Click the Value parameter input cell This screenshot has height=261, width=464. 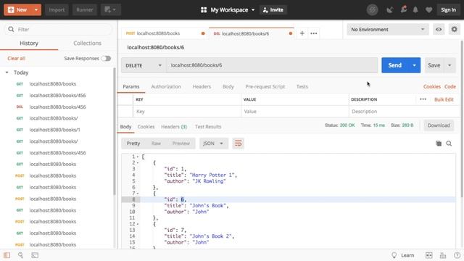click(295, 112)
